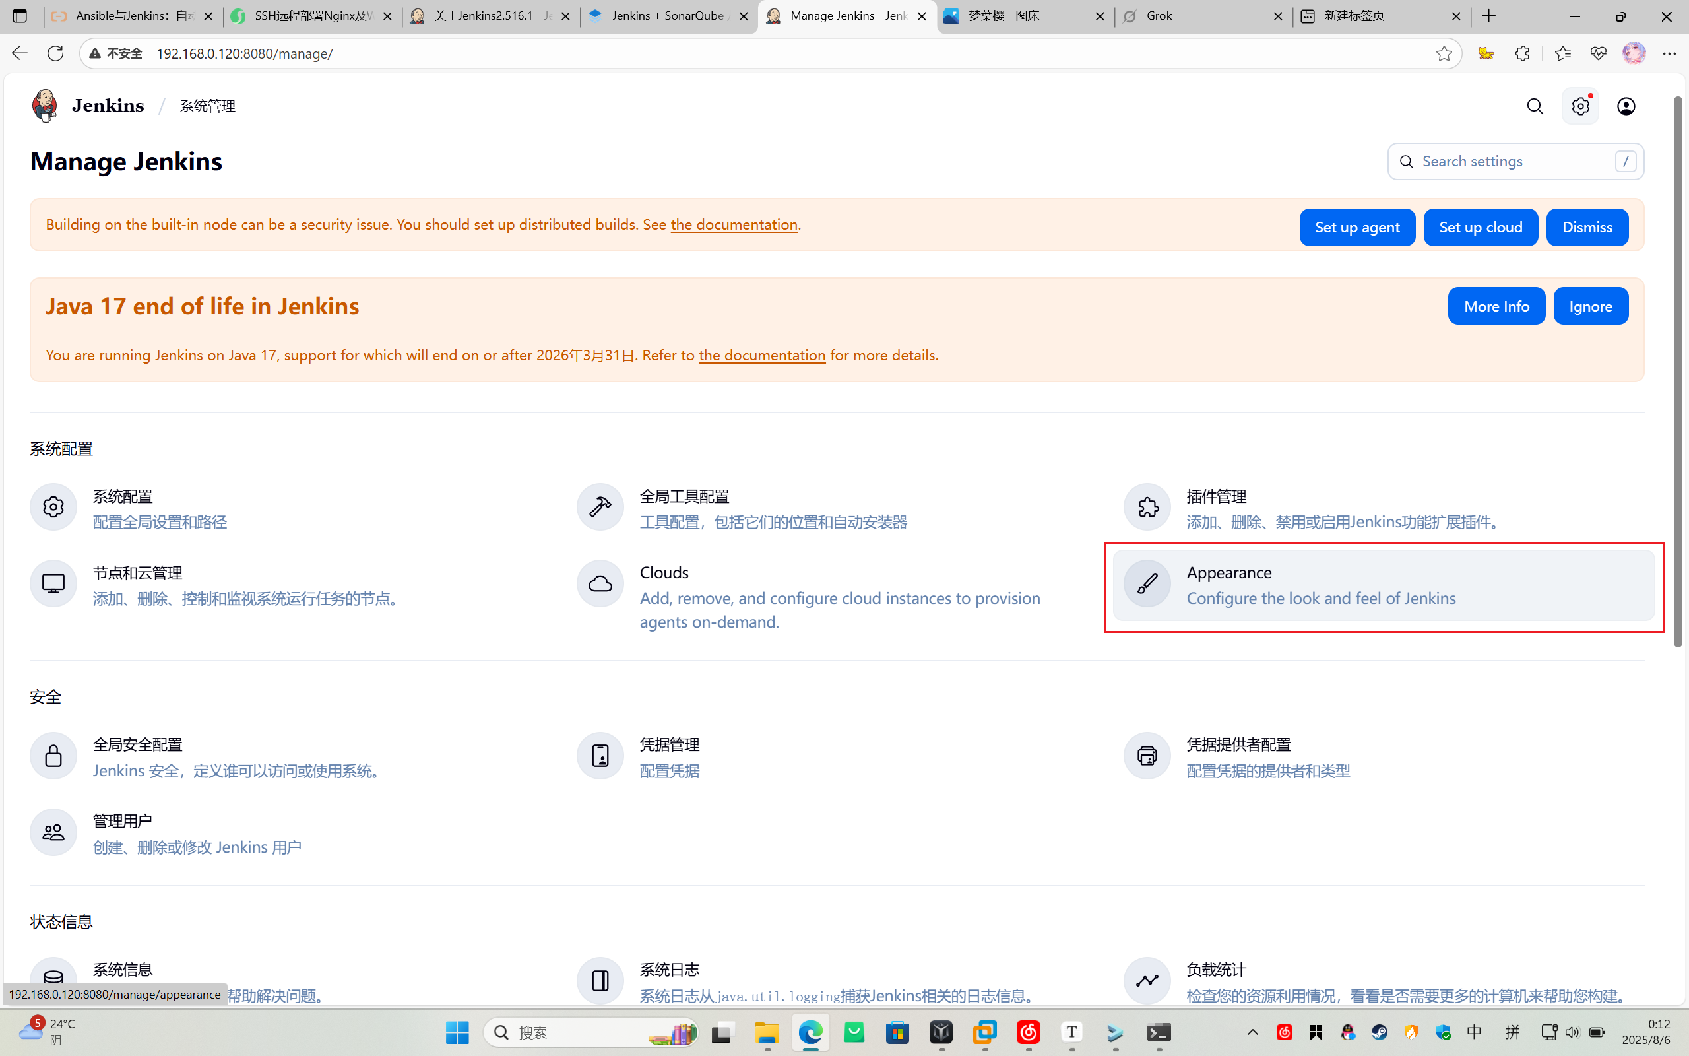Open the 全局工具配置 hammer icon
Image resolution: width=1689 pixels, height=1056 pixels.
point(600,507)
